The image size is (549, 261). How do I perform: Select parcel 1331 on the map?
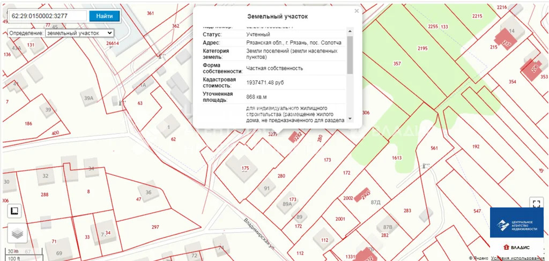point(350,257)
